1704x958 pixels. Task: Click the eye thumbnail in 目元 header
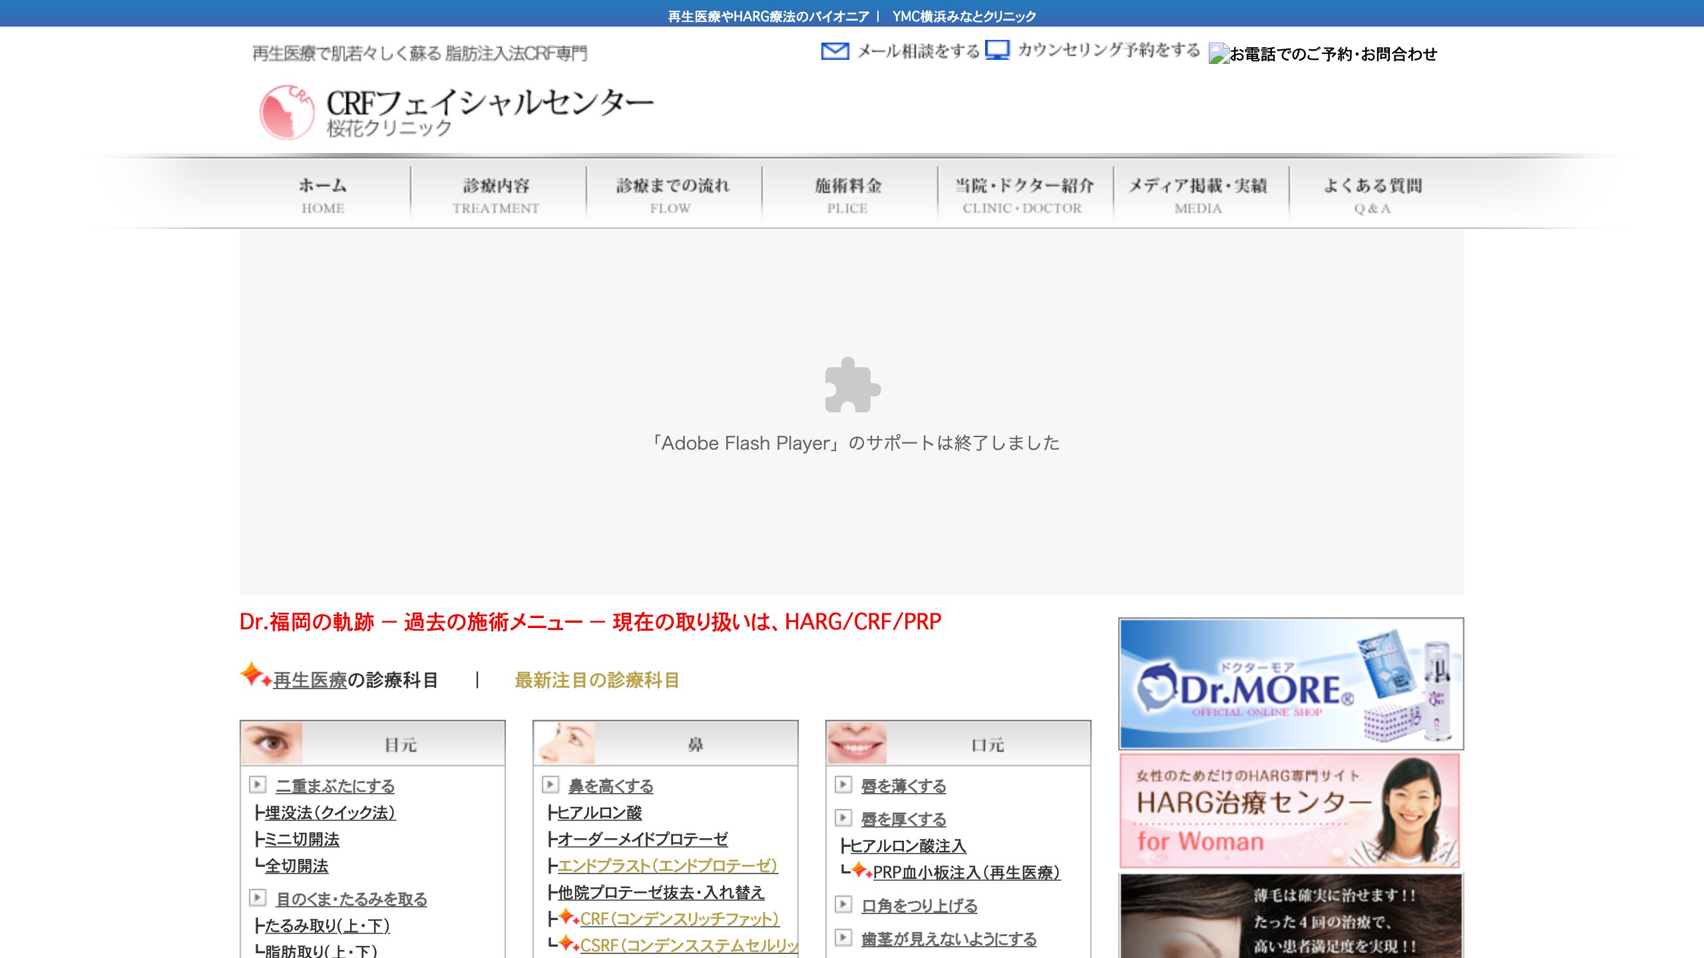click(272, 743)
